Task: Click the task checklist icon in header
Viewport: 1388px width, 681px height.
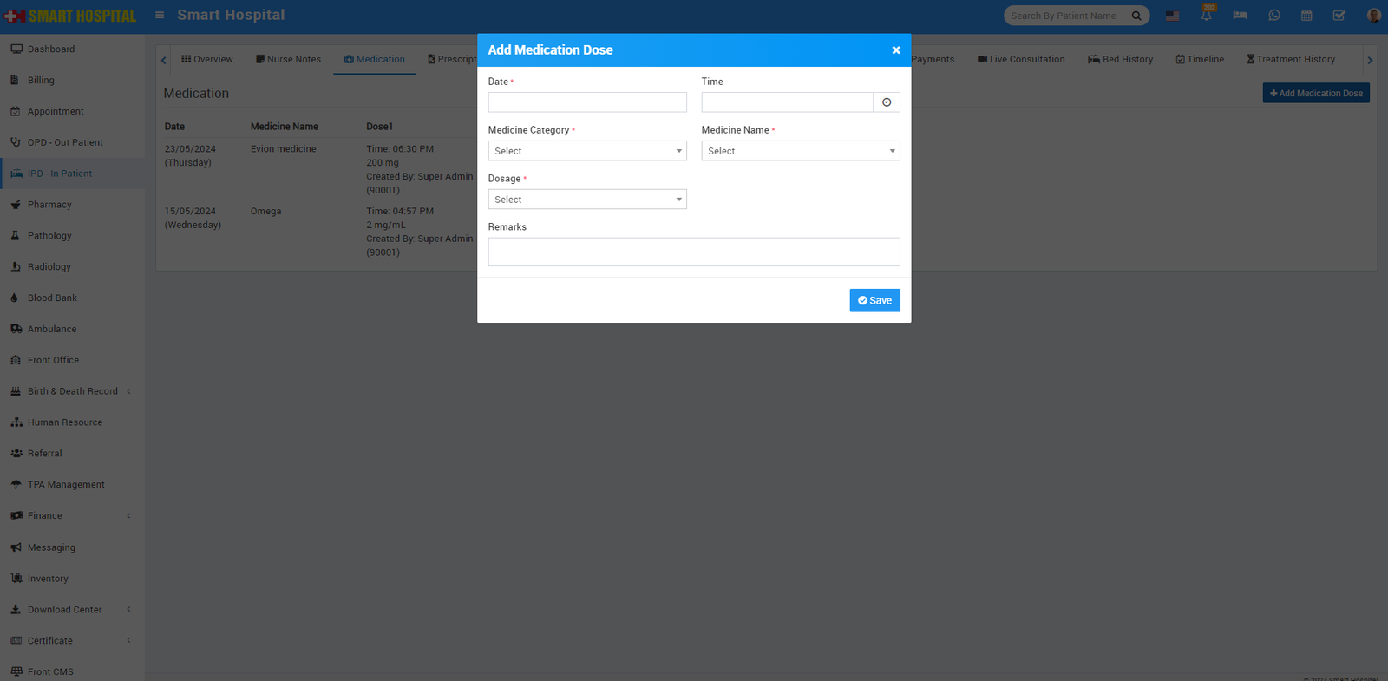Action: click(x=1339, y=16)
